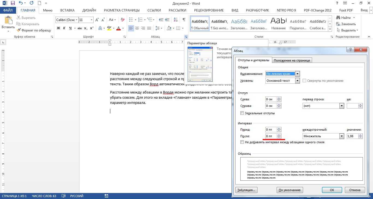Open the line spacing ribbon dropdown
This screenshot has width=373, height=199.
(x=158, y=28)
